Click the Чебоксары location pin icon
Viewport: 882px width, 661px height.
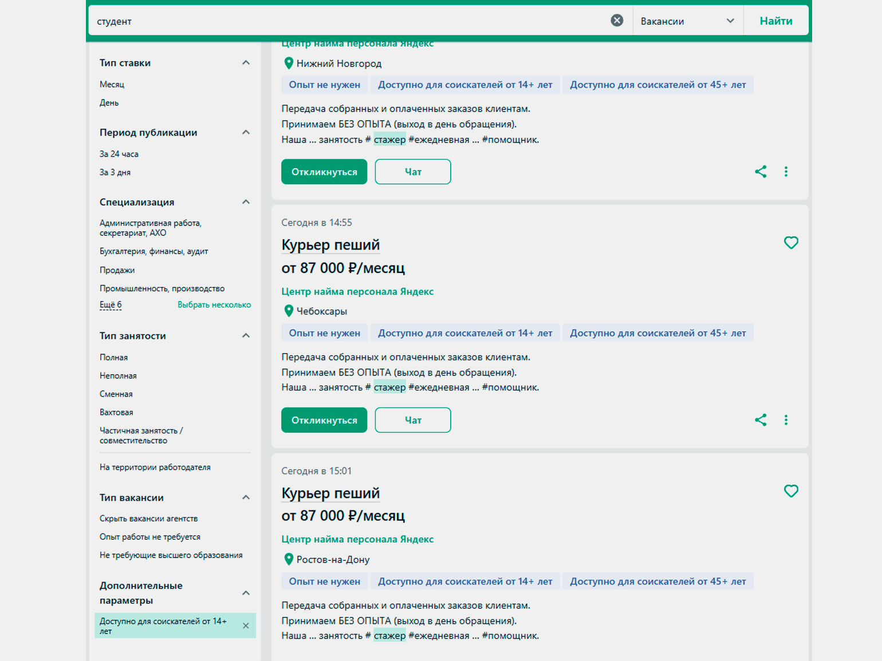[289, 311]
